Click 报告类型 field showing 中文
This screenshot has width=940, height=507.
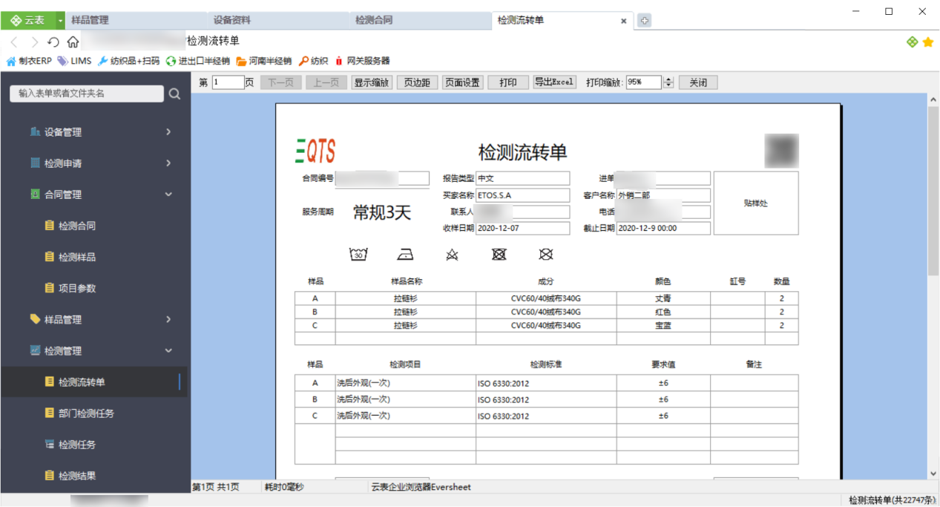[523, 178]
